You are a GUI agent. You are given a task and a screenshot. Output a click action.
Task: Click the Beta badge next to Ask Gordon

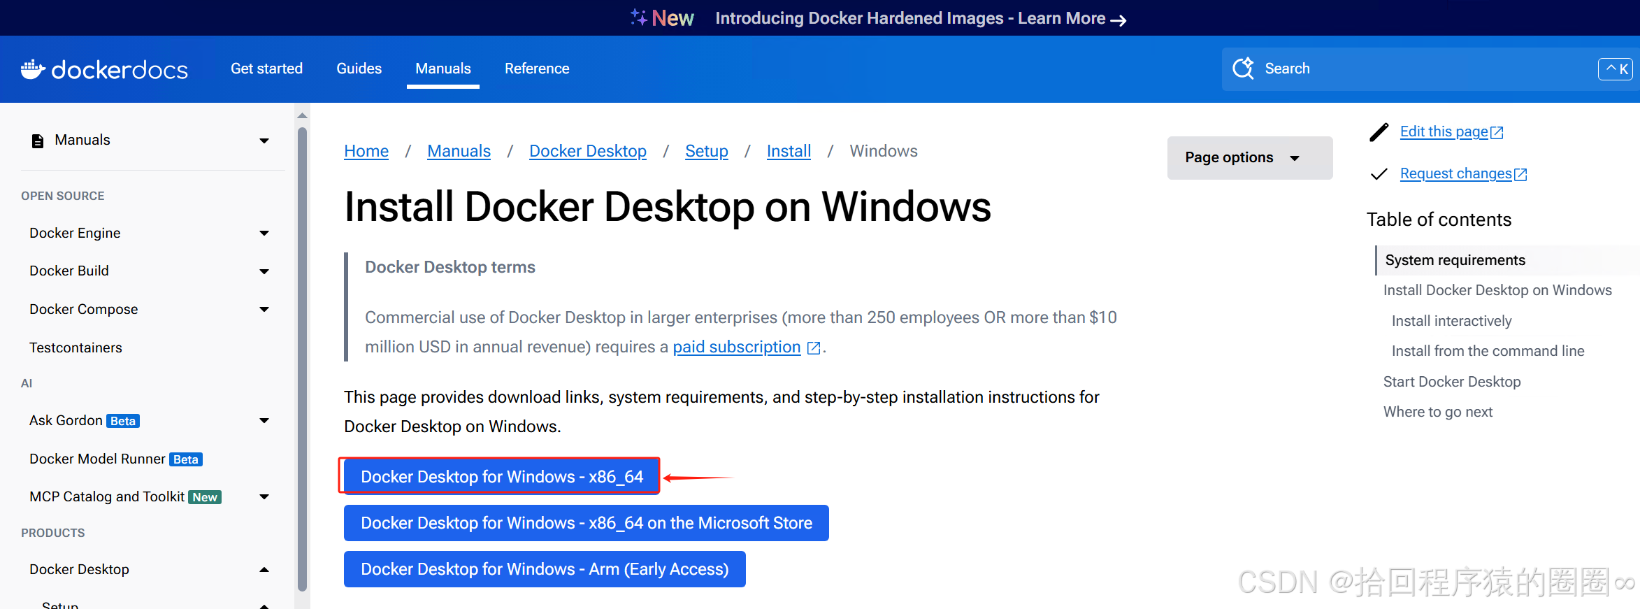[x=123, y=421]
